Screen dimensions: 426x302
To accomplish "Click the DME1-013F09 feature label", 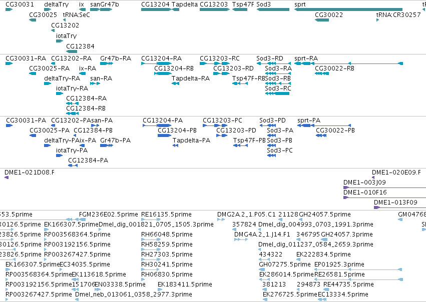I will [x=395, y=202].
